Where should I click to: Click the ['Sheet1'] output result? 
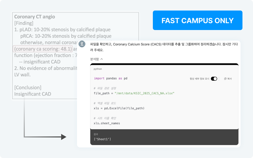pyautogui.click(x=102, y=139)
